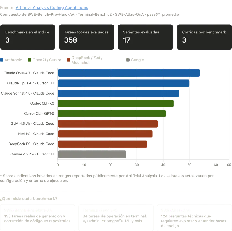Click the x-axis tick value 65
The height and width of the screenshot is (231, 232).
pos(229,165)
